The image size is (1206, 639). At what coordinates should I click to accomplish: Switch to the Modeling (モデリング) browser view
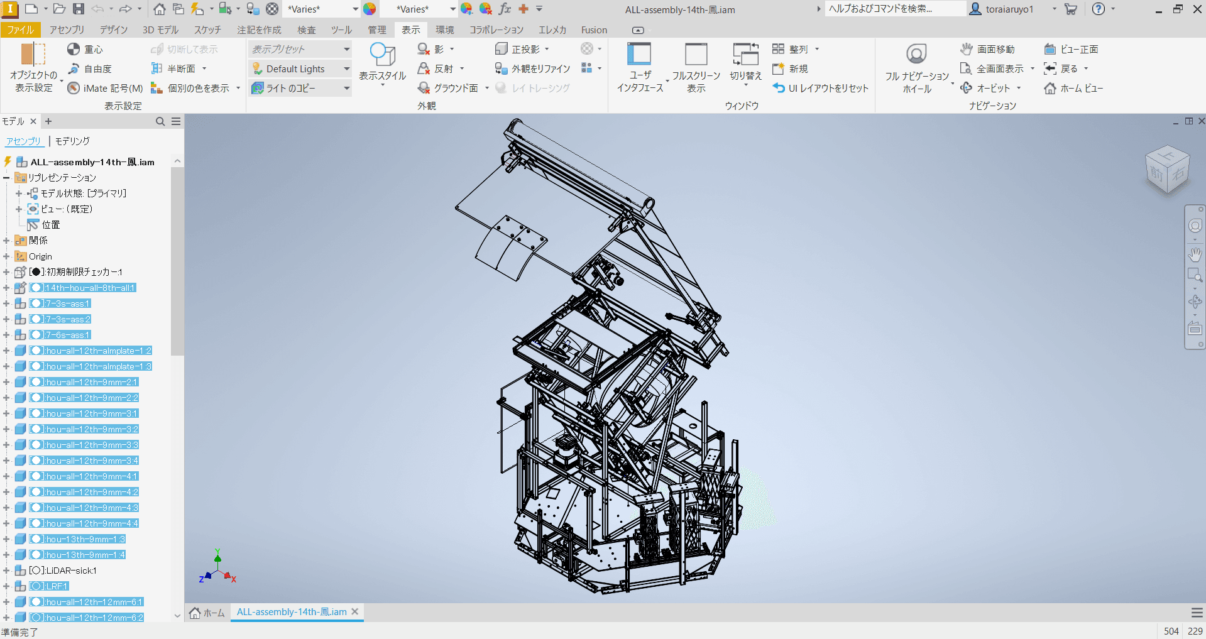pos(72,141)
